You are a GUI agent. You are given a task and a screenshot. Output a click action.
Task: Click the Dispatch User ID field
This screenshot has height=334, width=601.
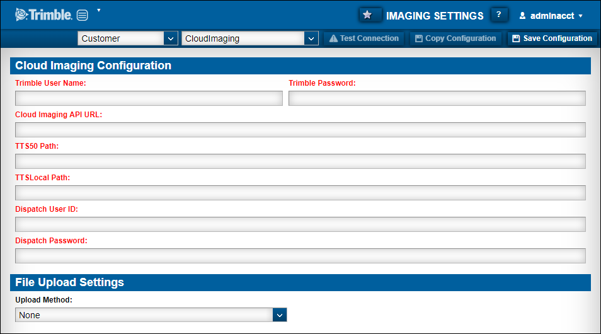coord(300,224)
